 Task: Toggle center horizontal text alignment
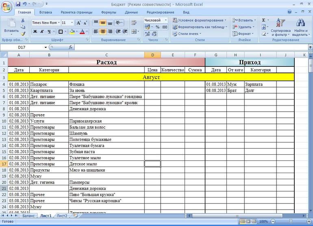coord(103,31)
